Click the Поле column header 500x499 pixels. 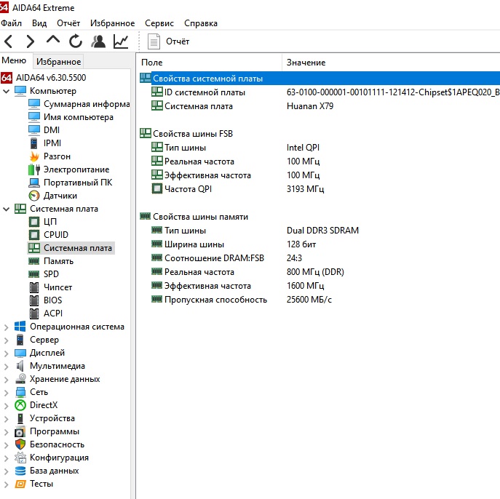point(210,63)
